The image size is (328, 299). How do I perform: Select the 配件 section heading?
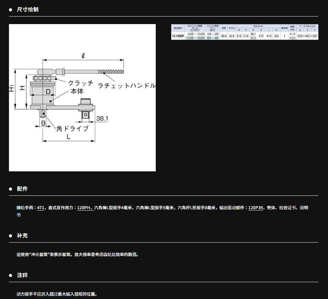coord(22,189)
